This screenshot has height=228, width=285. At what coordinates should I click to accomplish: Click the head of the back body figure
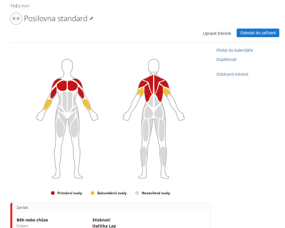click(x=154, y=65)
